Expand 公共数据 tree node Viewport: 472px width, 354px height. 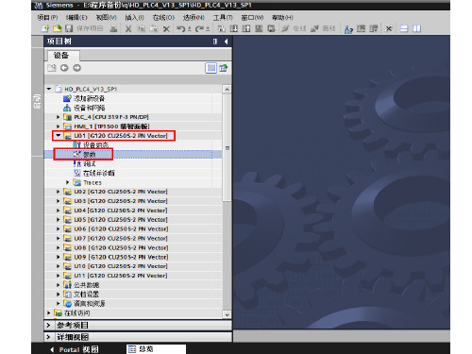pos(59,285)
